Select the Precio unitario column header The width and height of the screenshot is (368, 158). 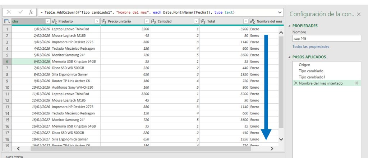pos(125,21)
